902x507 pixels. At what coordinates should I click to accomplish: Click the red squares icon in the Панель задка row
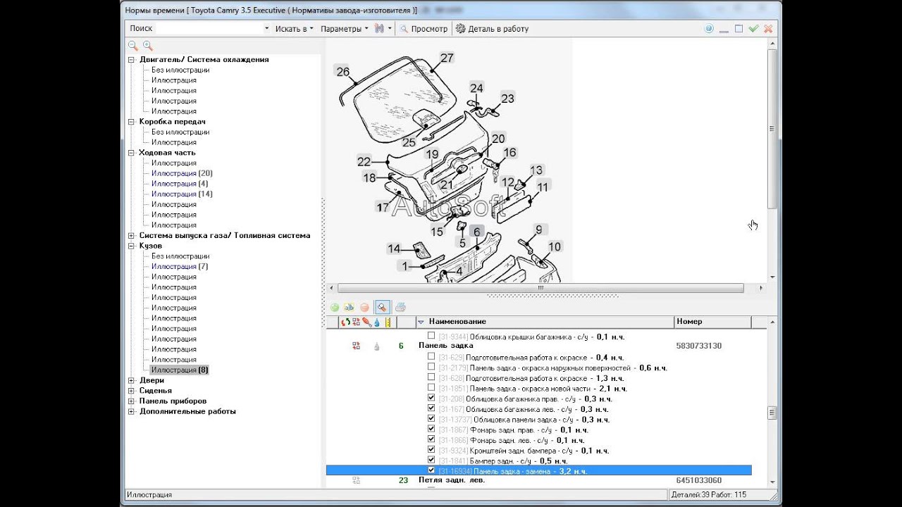[x=356, y=346]
